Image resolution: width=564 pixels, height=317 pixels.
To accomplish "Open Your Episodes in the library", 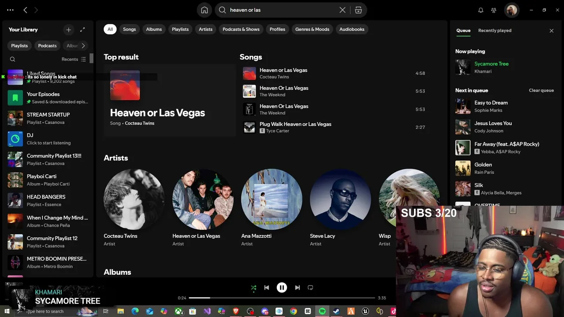I will [x=48, y=98].
